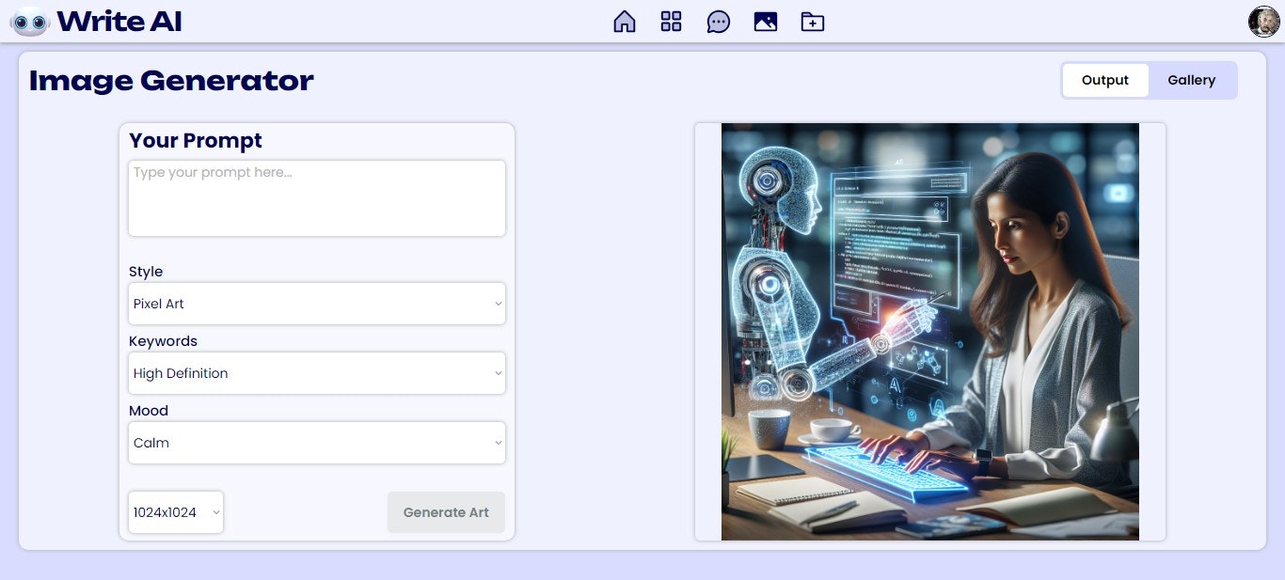Click the generated AI robot image
1285x580 pixels.
pos(930,332)
